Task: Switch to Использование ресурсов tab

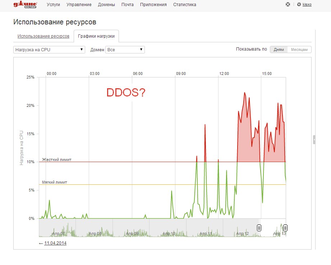Action: [43, 36]
